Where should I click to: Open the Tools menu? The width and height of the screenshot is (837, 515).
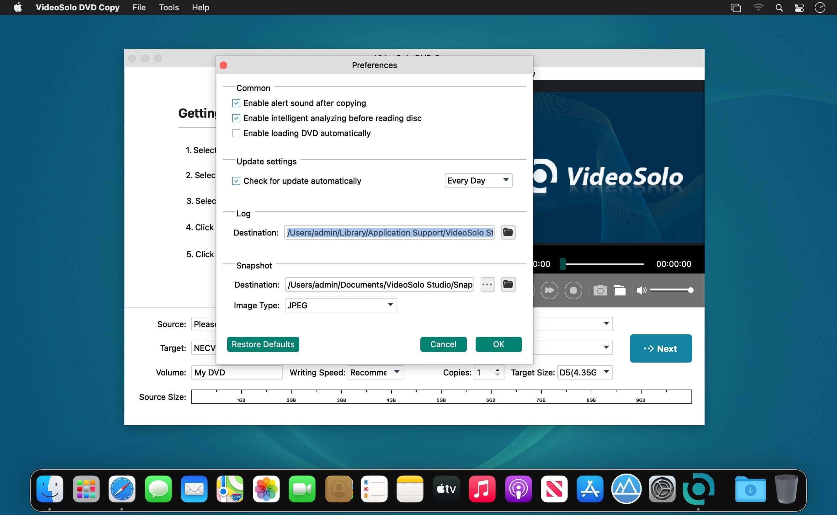click(169, 8)
